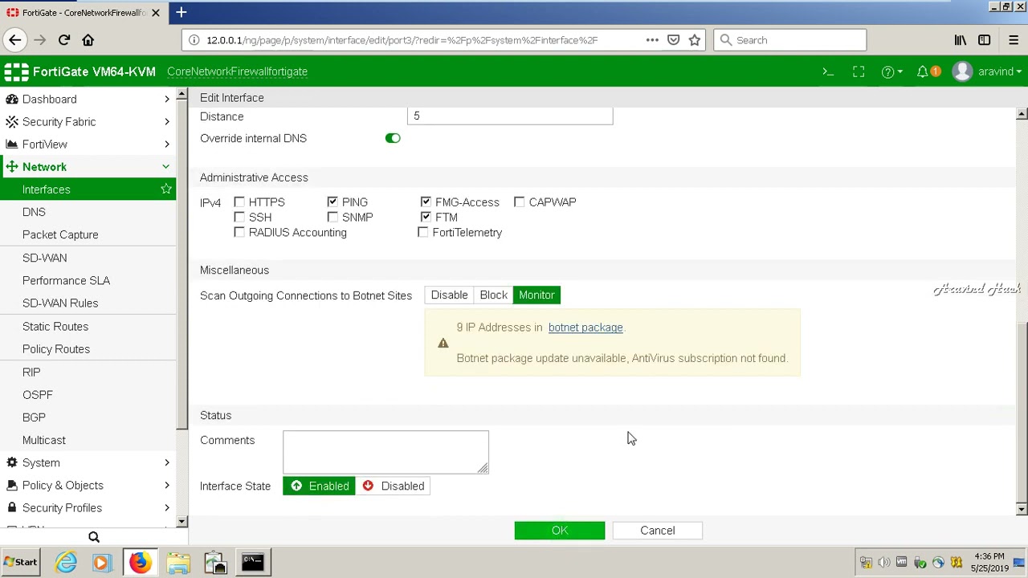Open Firefox from the taskbar
This screenshot has height=578, width=1028.
(140, 563)
